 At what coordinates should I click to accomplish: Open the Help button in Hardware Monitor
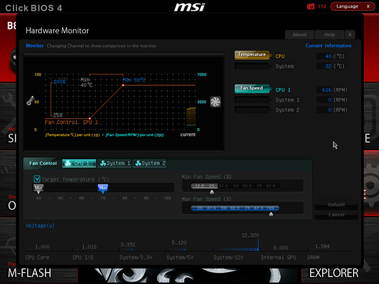(x=330, y=35)
